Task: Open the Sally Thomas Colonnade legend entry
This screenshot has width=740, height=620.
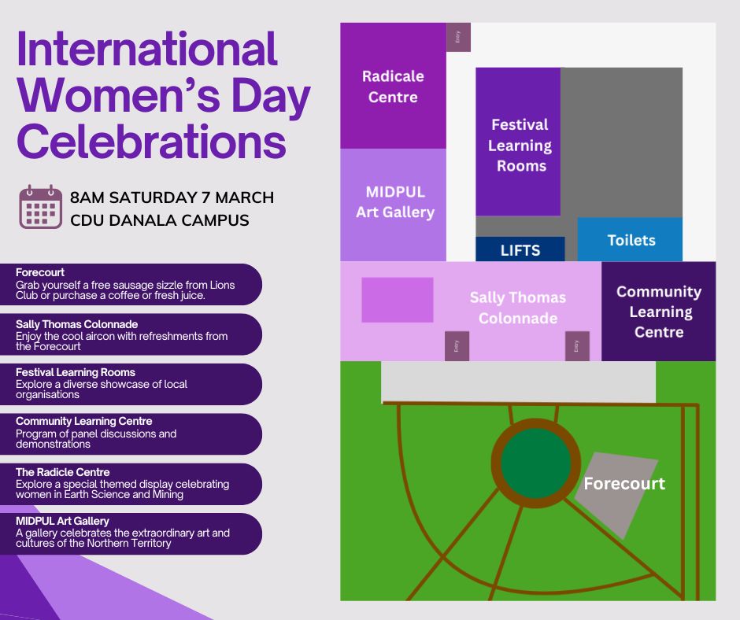Action: [130, 334]
